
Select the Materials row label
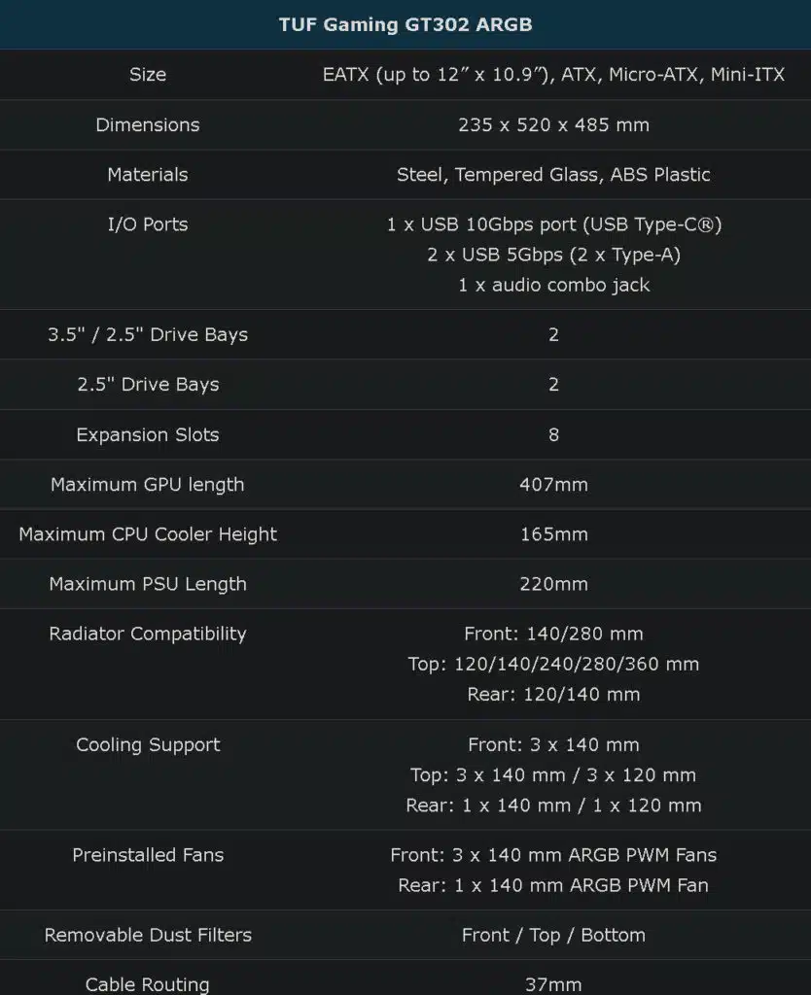click(148, 175)
